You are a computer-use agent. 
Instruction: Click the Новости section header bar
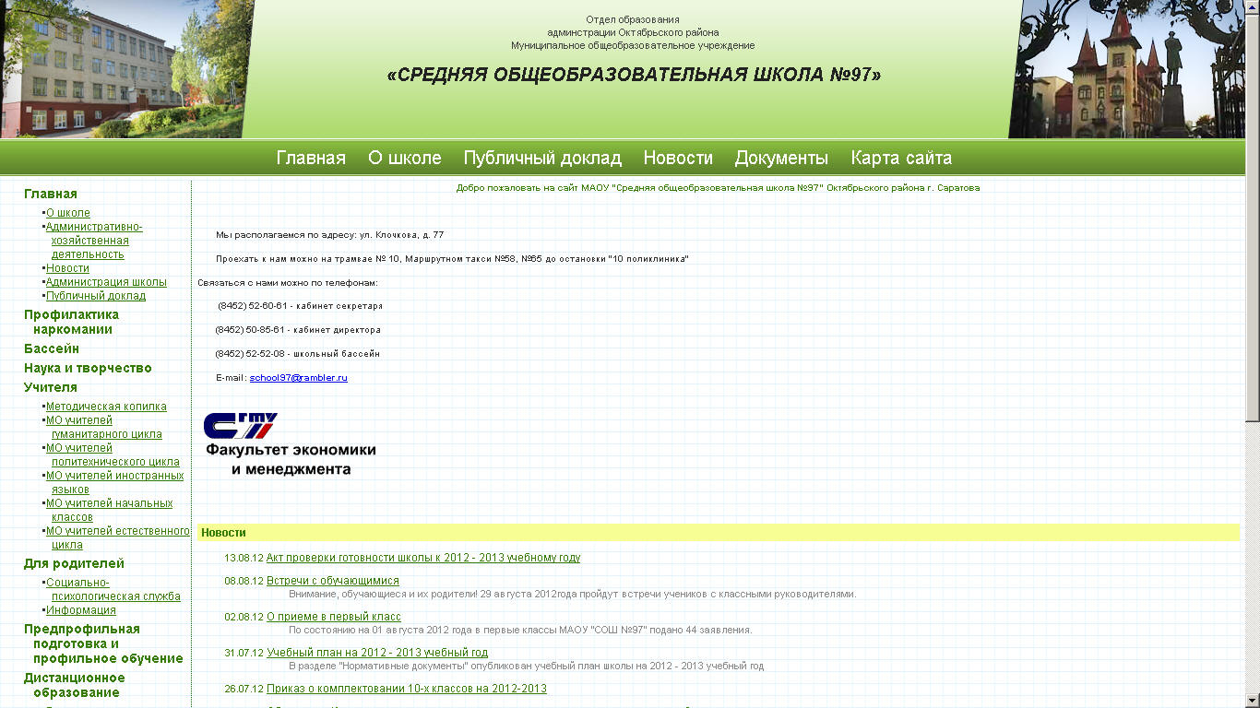click(x=718, y=533)
